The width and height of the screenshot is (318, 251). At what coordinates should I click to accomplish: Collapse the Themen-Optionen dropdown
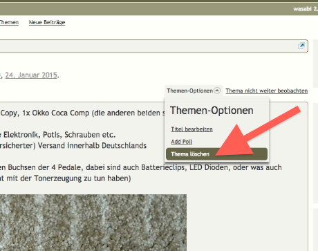click(194, 91)
